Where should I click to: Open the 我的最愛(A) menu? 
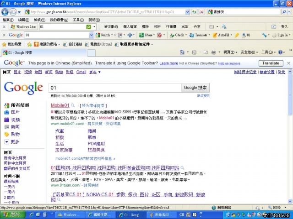pos(59,20)
